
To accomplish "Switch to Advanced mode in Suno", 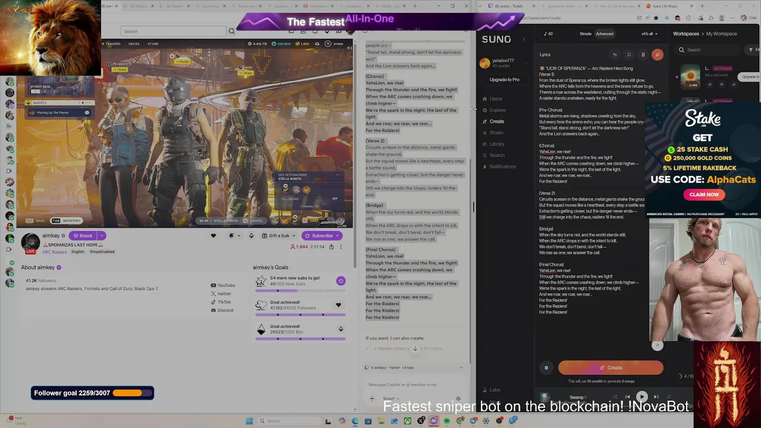I will [605, 34].
